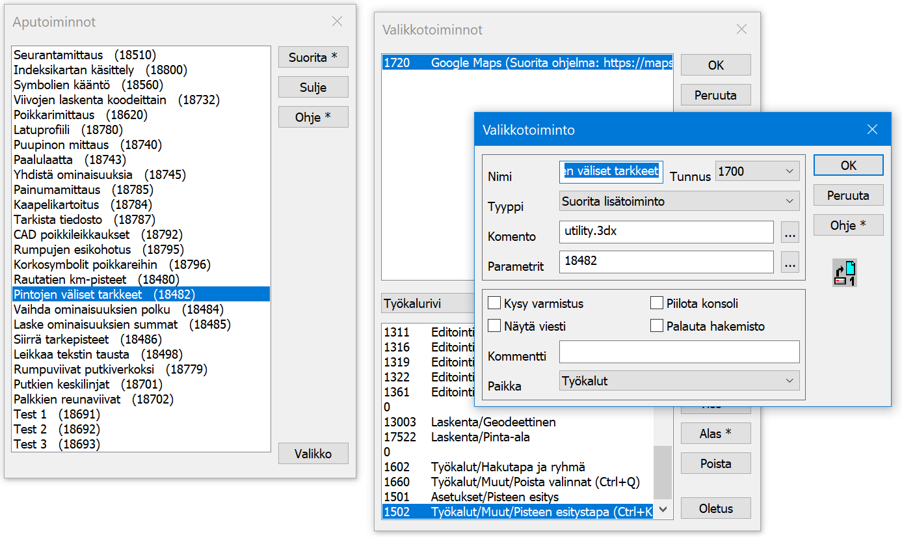Enable Palauta hakemisto checkbox

[657, 326]
